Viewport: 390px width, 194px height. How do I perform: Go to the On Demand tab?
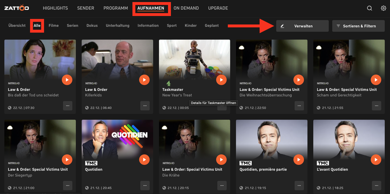coord(186,8)
